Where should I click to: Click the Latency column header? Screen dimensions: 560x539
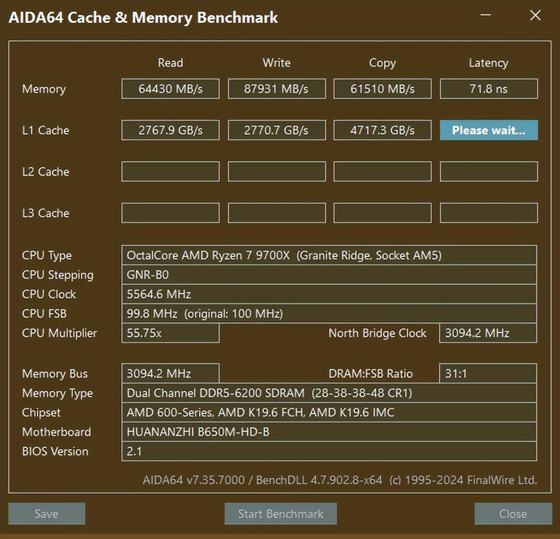click(488, 63)
